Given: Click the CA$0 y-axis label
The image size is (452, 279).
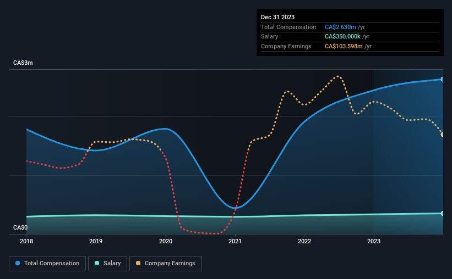Looking at the screenshot, I should coord(20,227).
